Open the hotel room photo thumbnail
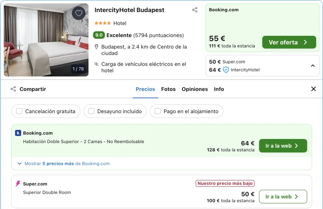The height and width of the screenshot is (209, 323). (46, 40)
